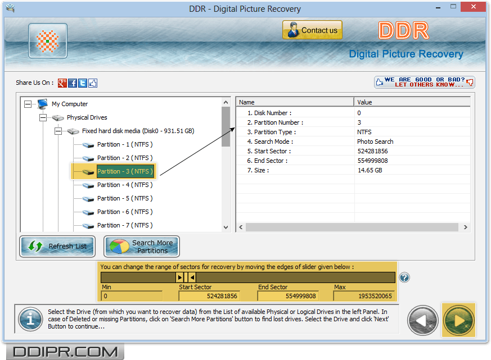
Task: Click the '554999808' value in table
Action: [373, 161]
